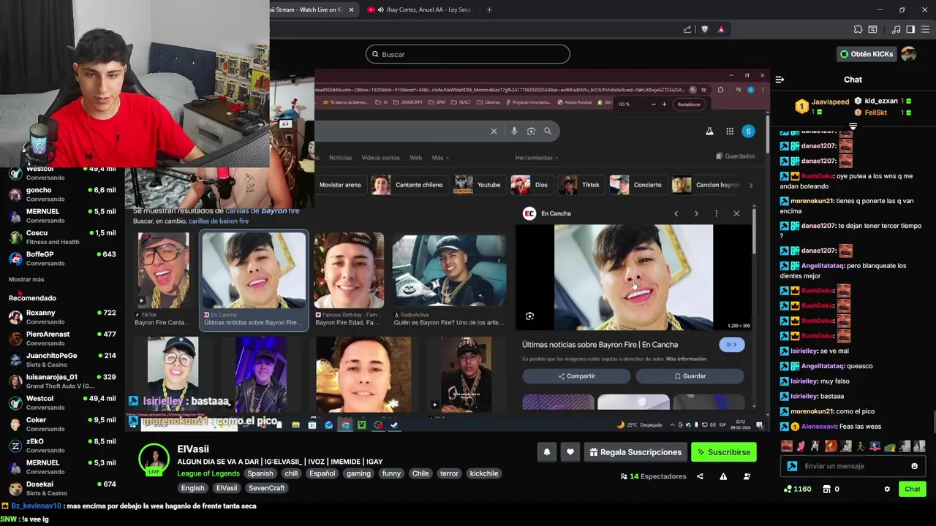Expand followed list with Mostrar más
The height and width of the screenshot is (526, 936).
pyautogui.click(x=26, y=279)
